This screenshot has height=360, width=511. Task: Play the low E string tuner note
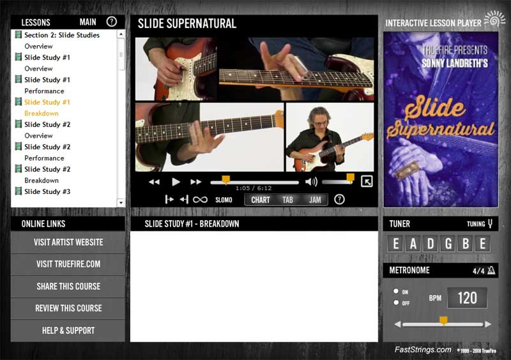pyautogui.click(x=395, y=244)
